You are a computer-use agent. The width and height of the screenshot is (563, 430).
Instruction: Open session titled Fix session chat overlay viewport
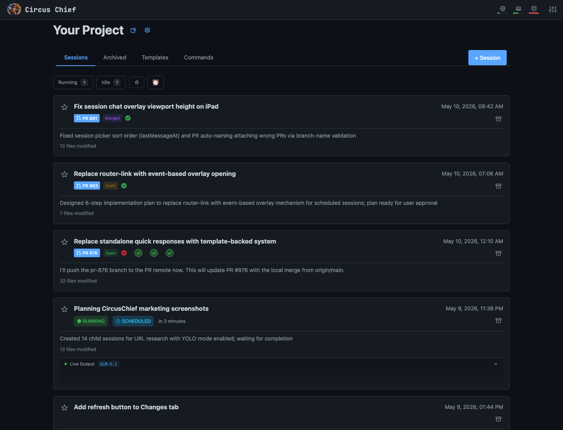pos(146,106)
